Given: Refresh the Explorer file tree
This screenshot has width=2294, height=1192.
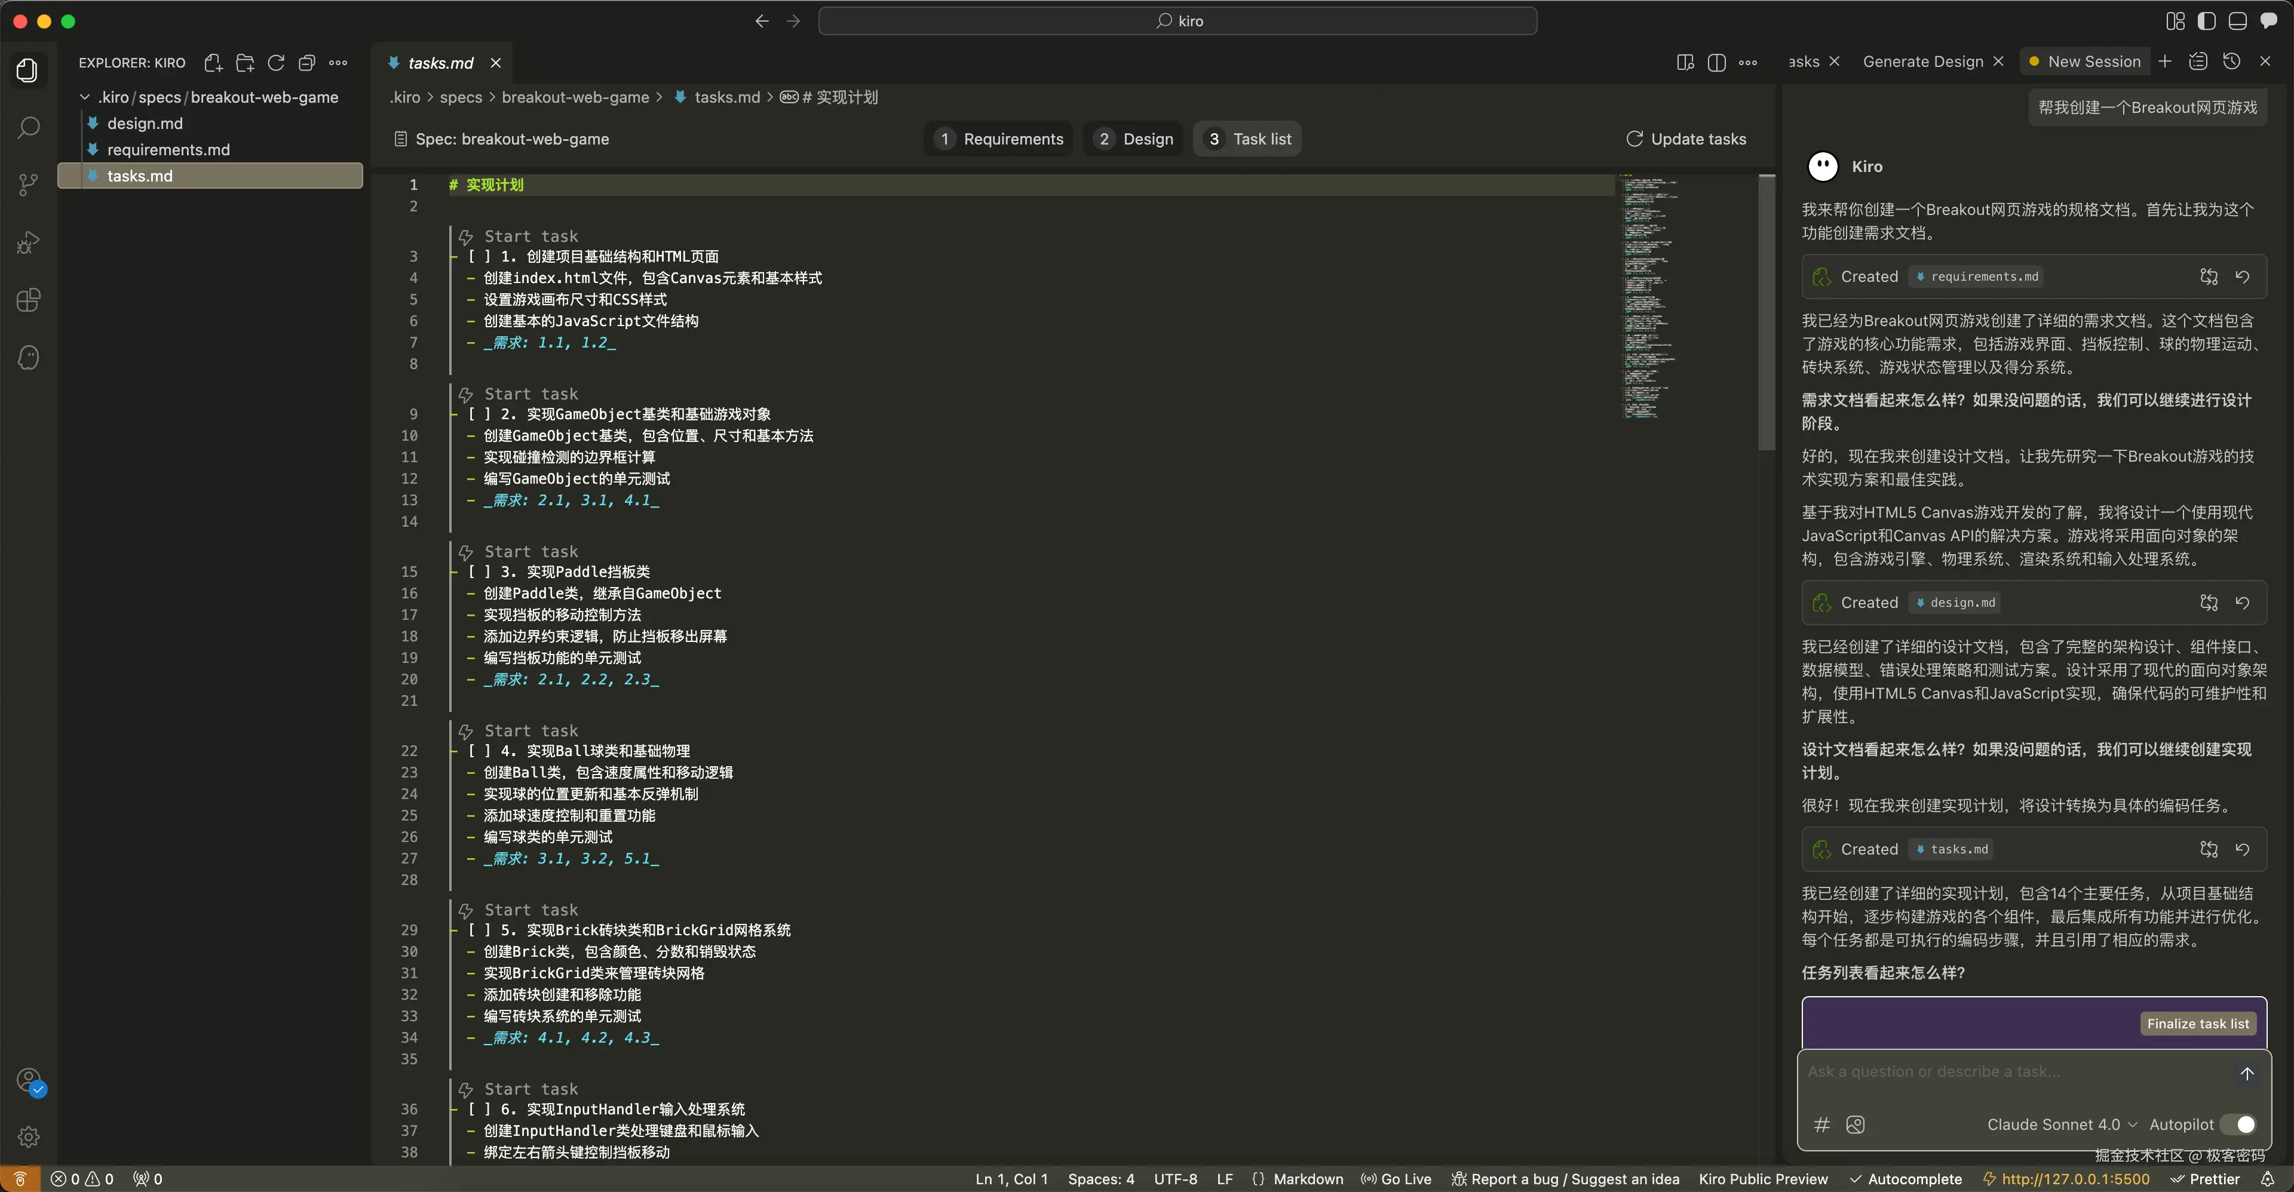Looking at the screenshot, I should tap(276, 62).
